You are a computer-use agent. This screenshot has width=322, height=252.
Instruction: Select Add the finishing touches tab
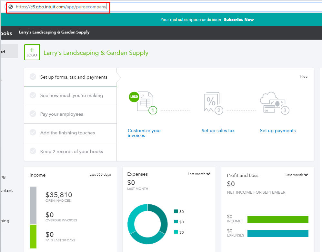coord(70,133)
